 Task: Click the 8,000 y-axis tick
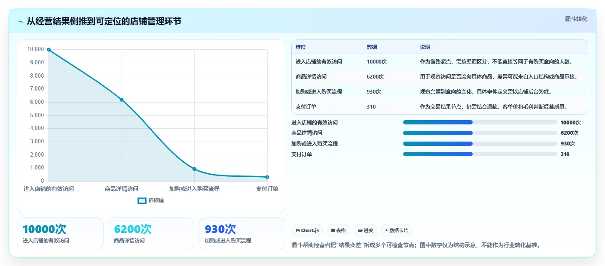tap(37, 76)
